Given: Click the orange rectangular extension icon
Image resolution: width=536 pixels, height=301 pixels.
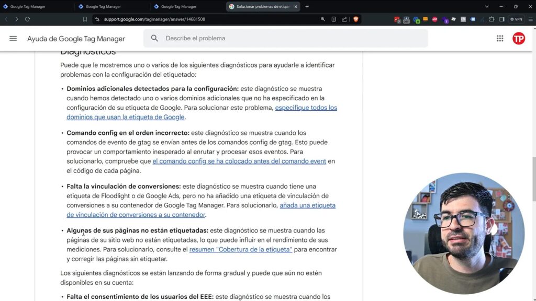Looking at the screenshot, I should [425, 19].
